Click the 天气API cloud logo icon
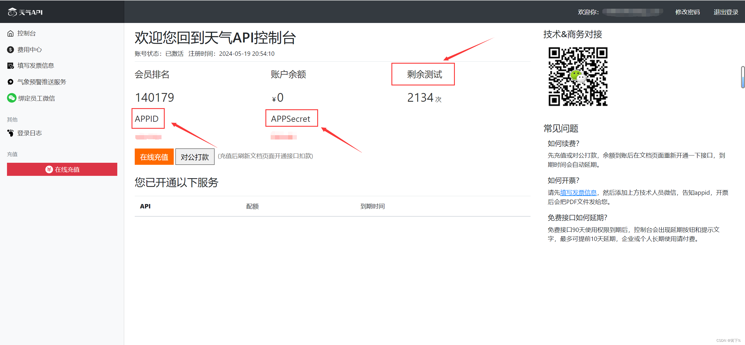Viewport: 745px width, 345px height. tap(12, 12)
